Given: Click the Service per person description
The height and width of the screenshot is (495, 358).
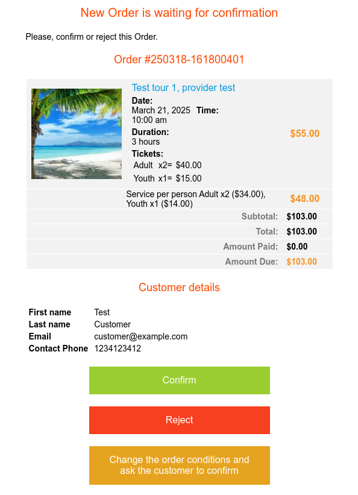Looking at the screenshot, I should pos(196,199).
